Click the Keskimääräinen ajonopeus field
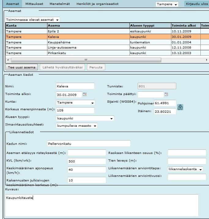Screen dimensions: 209x219 point(87,170)
